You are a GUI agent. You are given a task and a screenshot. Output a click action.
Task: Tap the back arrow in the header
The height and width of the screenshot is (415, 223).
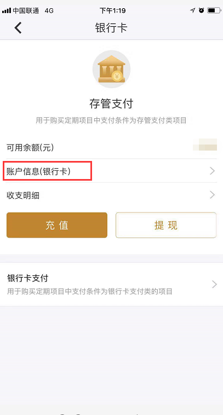[x=18, y=28]
